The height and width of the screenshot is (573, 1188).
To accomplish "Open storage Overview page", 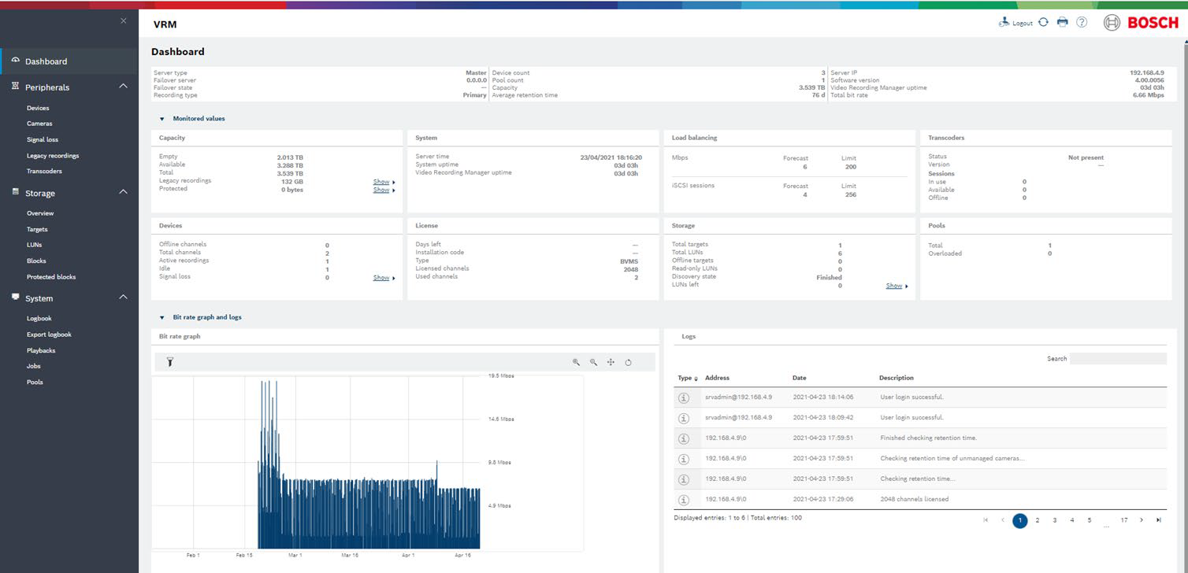I will point(40,213).
